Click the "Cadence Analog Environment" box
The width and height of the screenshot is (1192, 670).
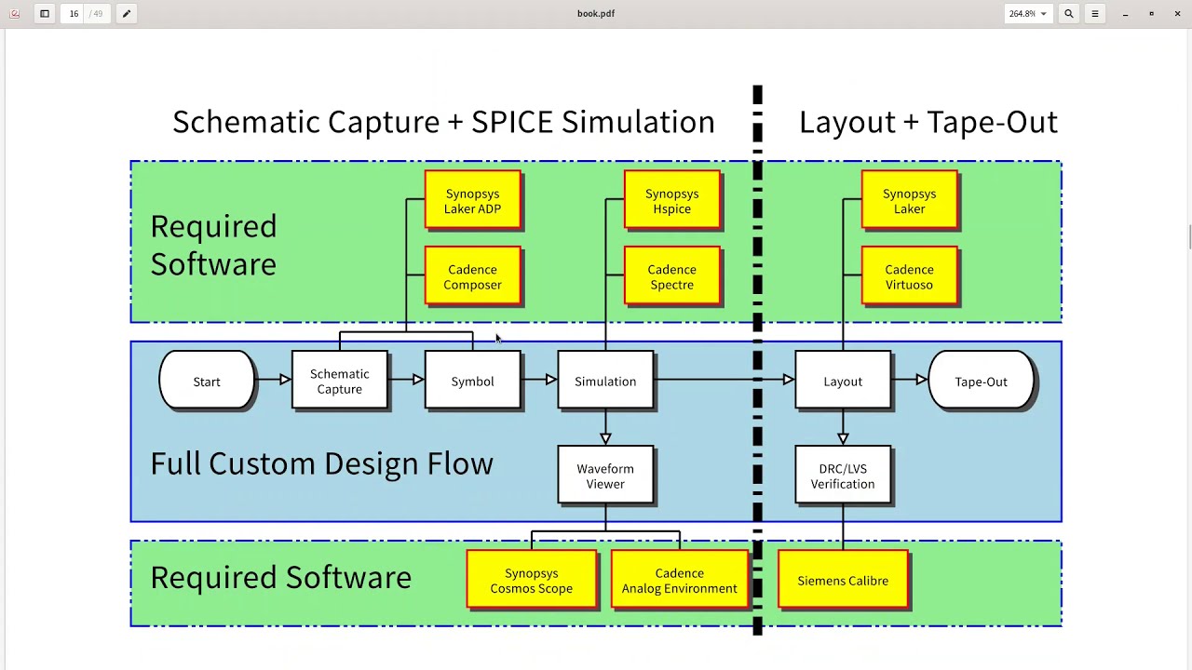pyautogui.click(x=679, y=580)
